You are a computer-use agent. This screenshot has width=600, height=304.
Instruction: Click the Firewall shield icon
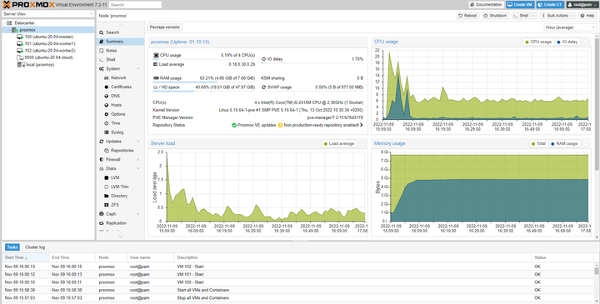(x=102, y=159)
